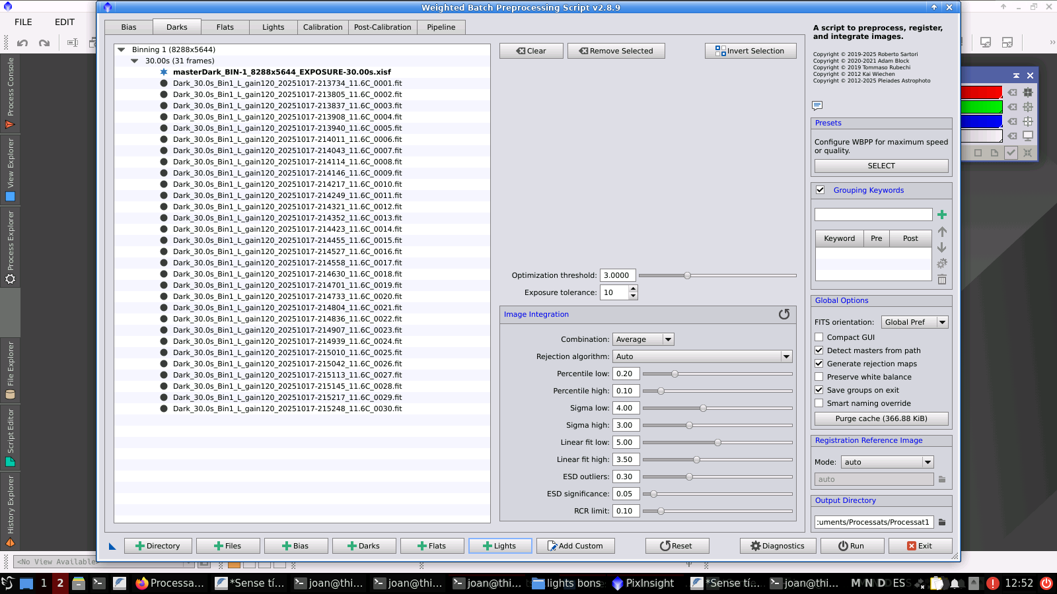
Task: Open the Script Editor sidebar panel
Action: tap(10, 437)
